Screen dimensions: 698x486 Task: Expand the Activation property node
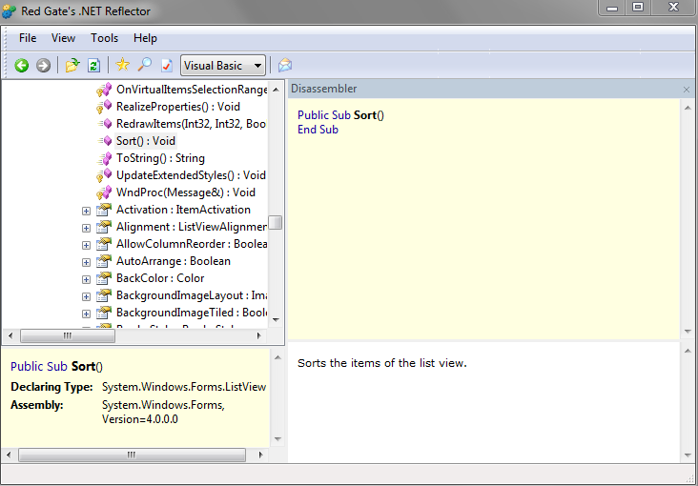click(87, 211)
